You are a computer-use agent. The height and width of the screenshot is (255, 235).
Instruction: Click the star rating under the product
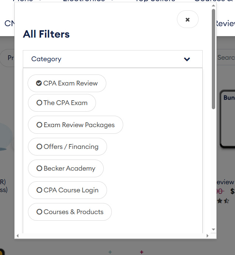(x=223, y=201)
